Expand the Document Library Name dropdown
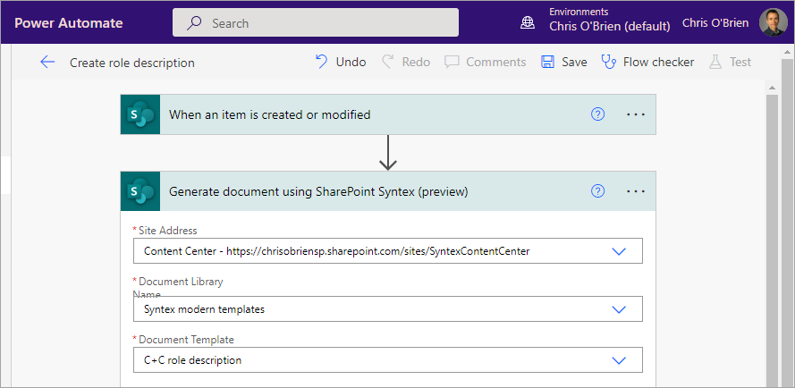This screenshot has width=795, height=388. point(619,309)
